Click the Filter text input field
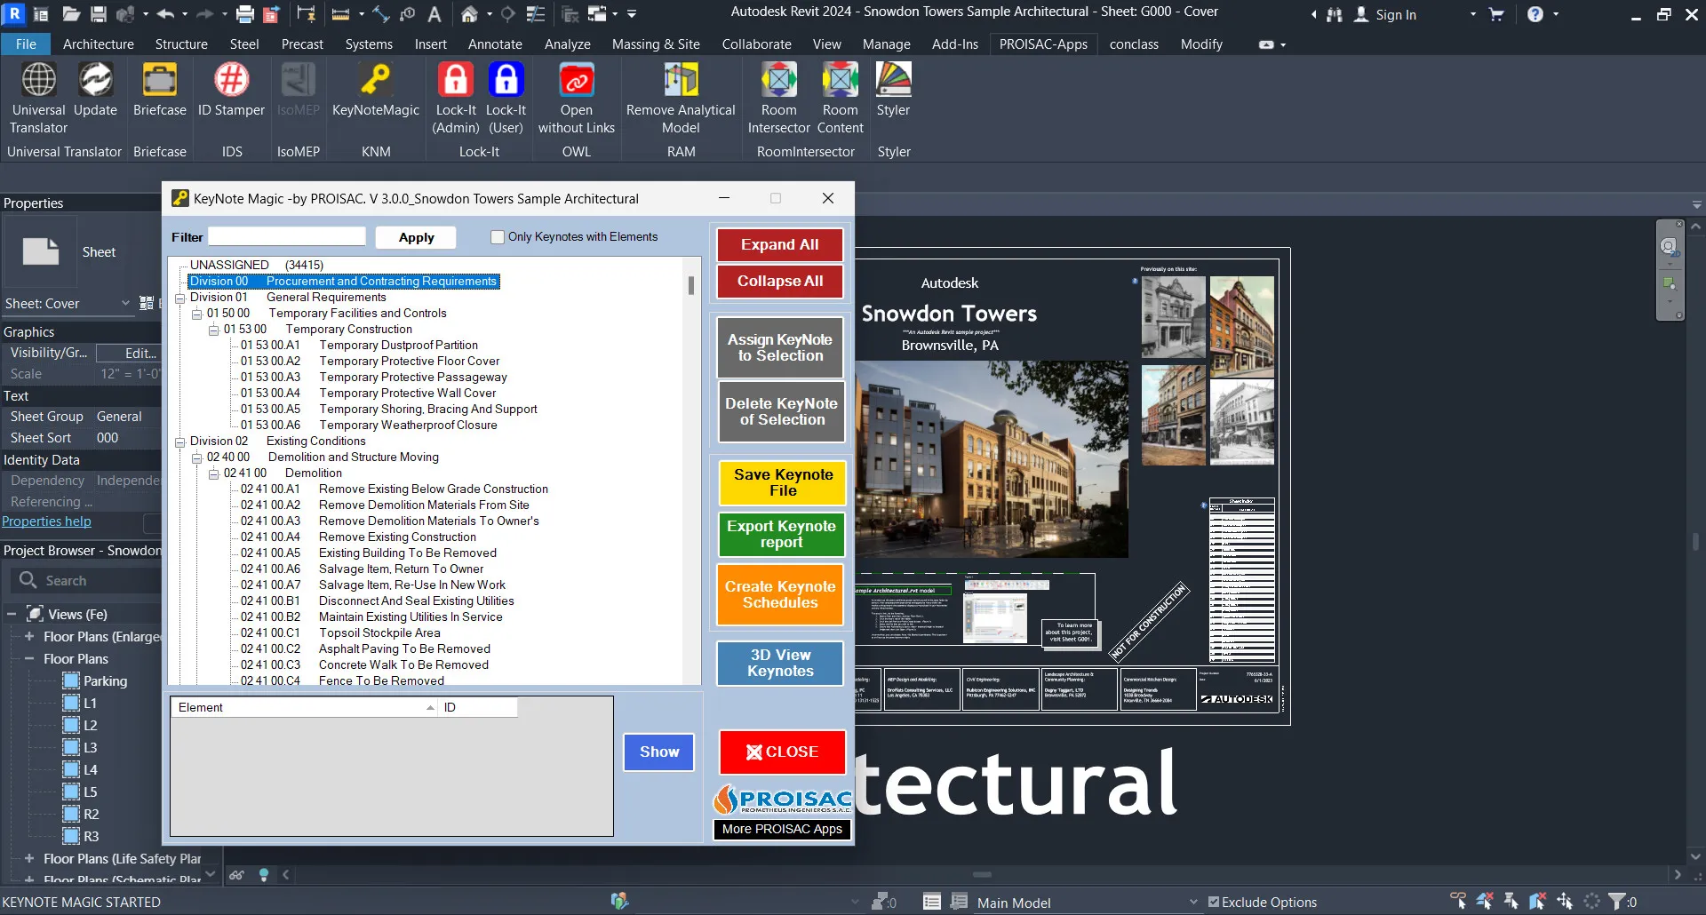This screenshot has width=1706, height=915. pos(287,236)
